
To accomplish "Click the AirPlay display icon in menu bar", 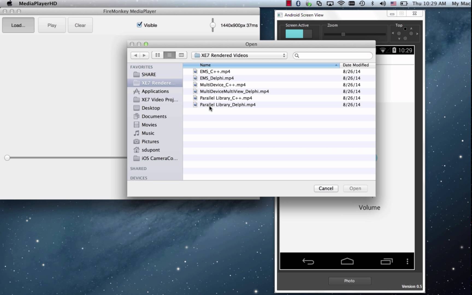I will point(330,4).
